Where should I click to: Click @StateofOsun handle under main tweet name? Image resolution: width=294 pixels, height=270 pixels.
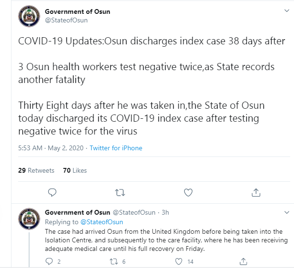coord(66,20)
